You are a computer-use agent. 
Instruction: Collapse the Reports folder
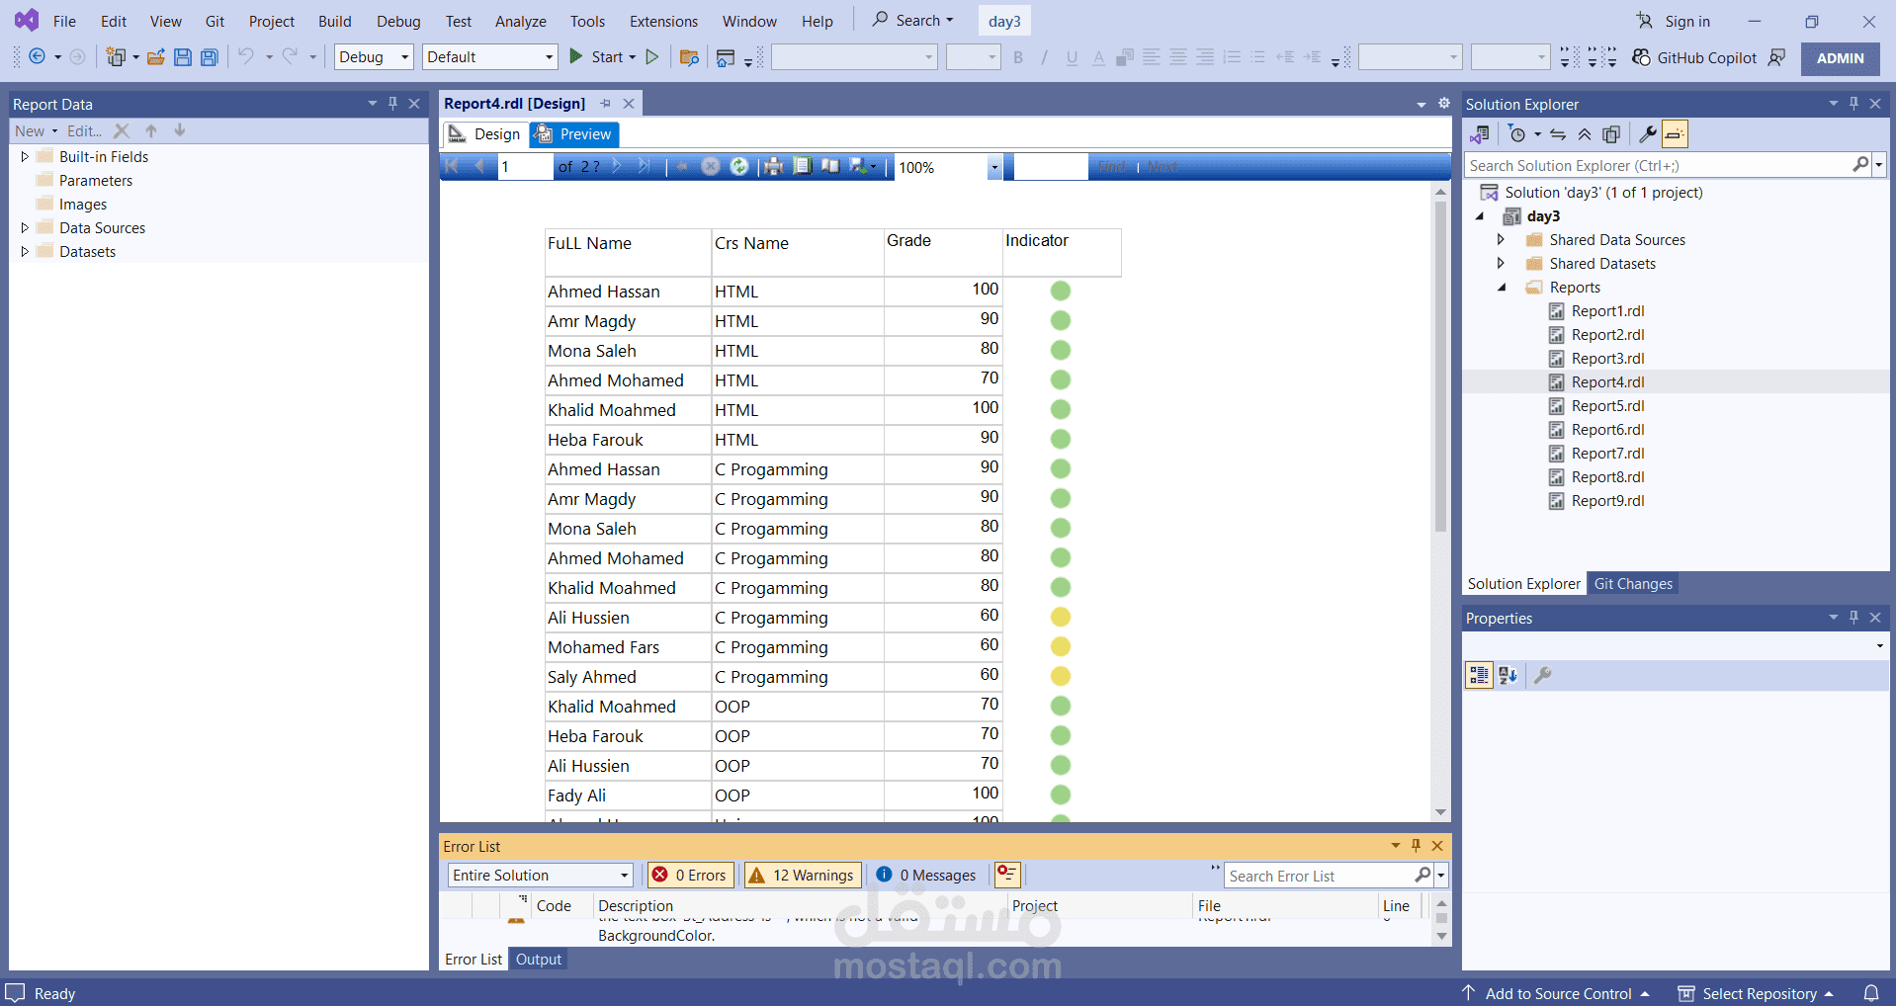click(1501, 288)
